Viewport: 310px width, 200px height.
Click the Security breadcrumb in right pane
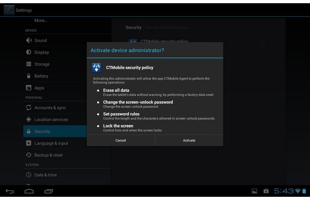click(134, 28)
